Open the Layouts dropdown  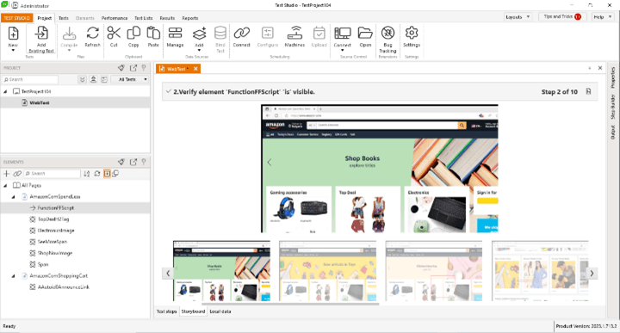[518, 17]
